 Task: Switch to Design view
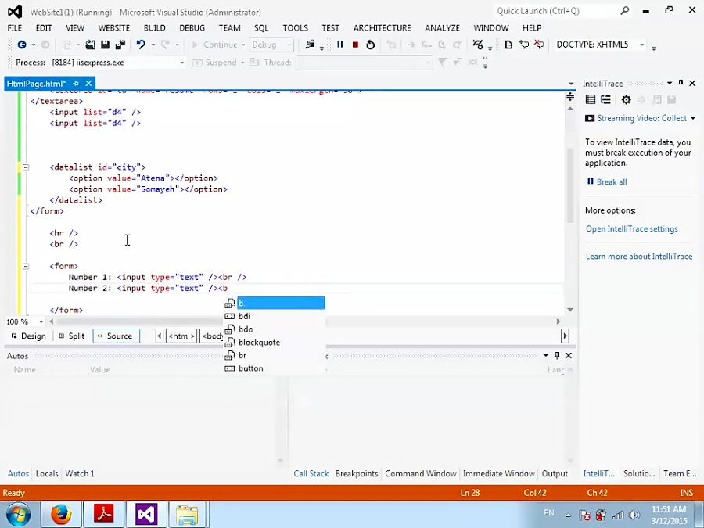point(29,336)
